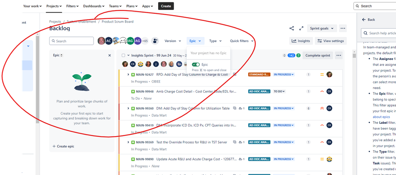Click child issues icon on MAIN-99369
This screenshot has width=396, height=175.
click(x=235, y=142)
